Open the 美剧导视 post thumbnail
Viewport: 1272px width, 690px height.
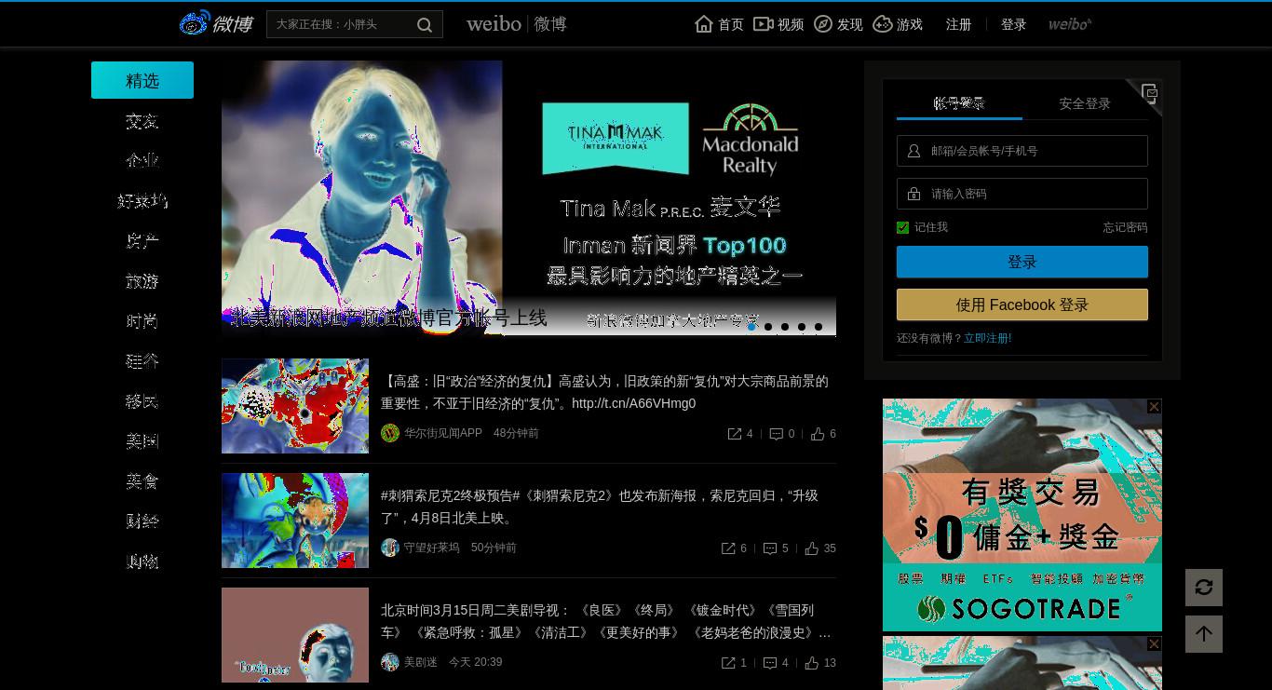click(x=295, y=635)
